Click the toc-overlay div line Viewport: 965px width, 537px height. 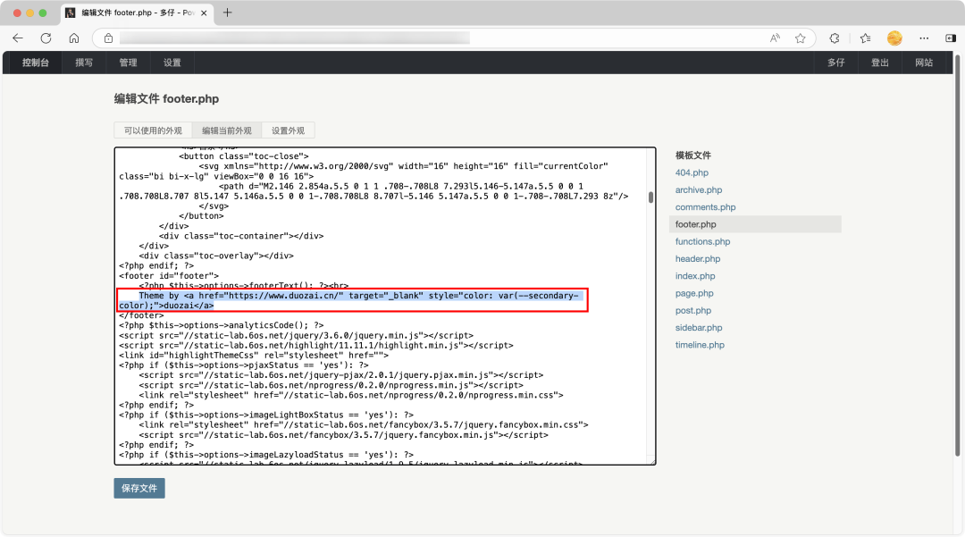tap(216, 256)
